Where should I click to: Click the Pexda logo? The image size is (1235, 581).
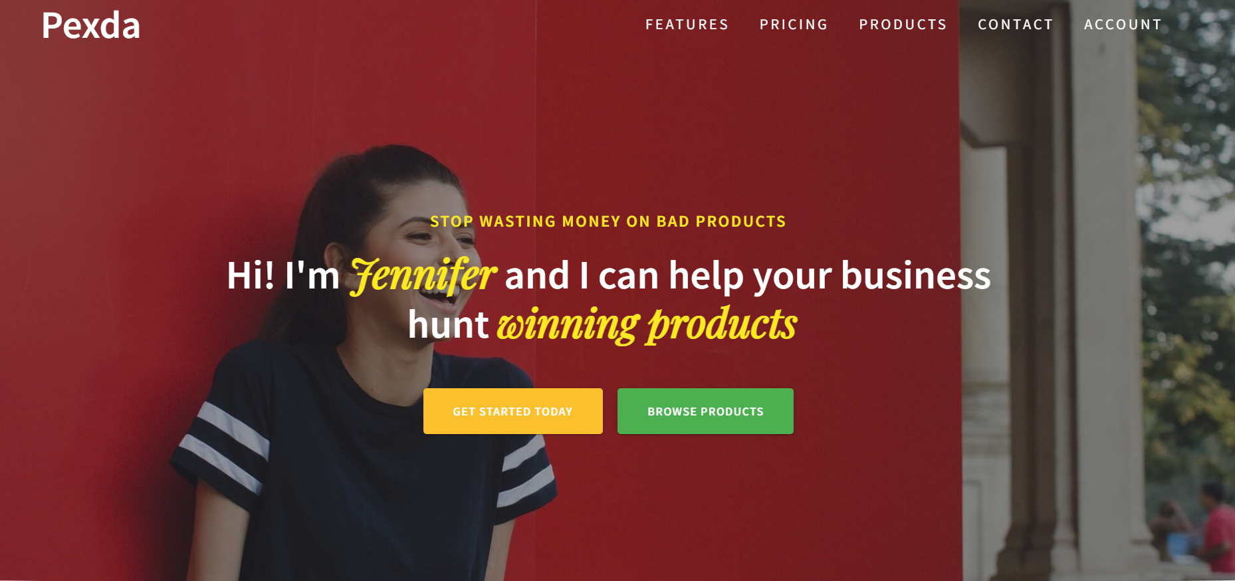91,26
